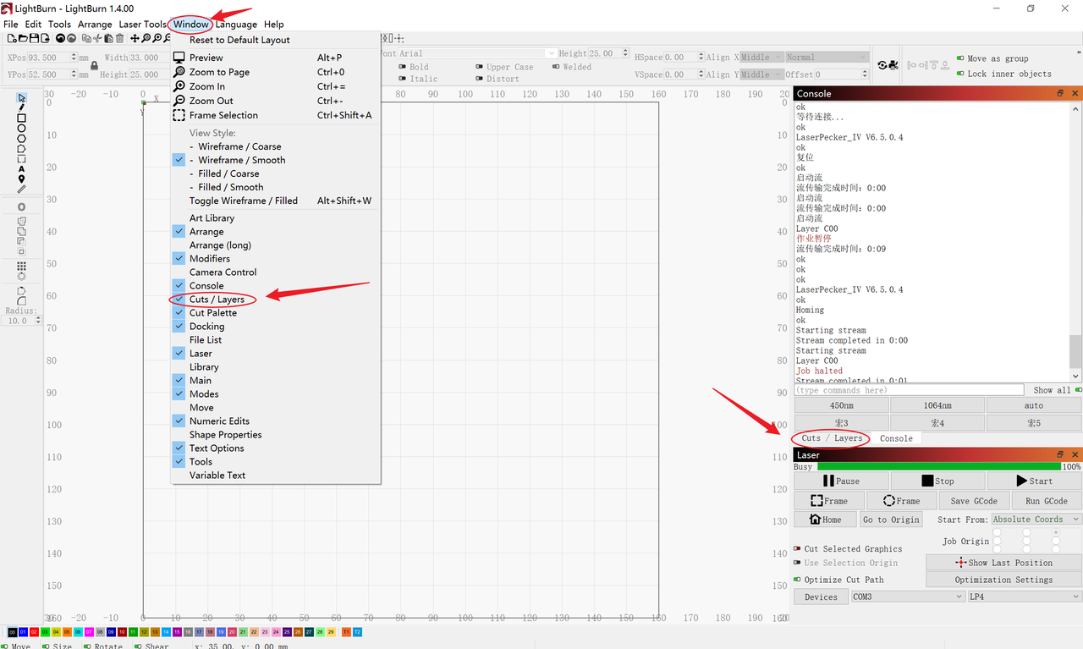This screenshot has height=649, width=1083.
Task: Open the Grid Array tool
Action: click(x=21, y=266)
